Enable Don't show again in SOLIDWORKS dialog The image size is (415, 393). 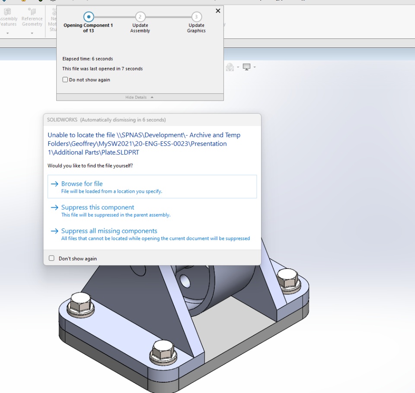(51, 258)
